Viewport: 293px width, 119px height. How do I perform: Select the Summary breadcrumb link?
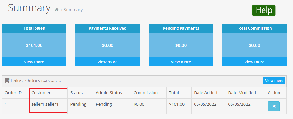73,10
